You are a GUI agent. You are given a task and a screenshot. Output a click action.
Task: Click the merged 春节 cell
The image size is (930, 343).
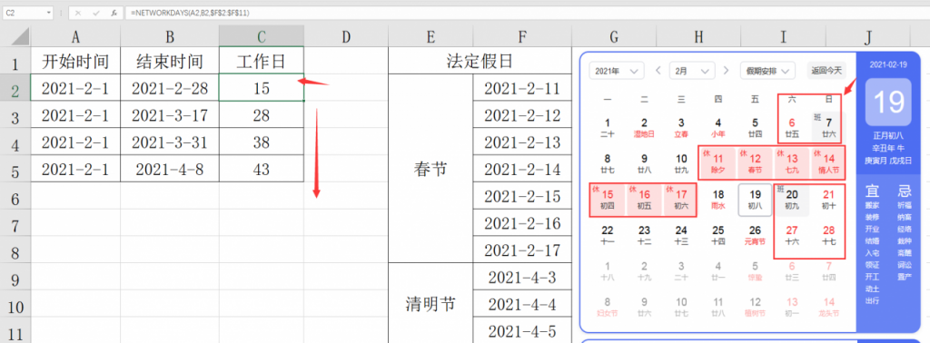430,169
